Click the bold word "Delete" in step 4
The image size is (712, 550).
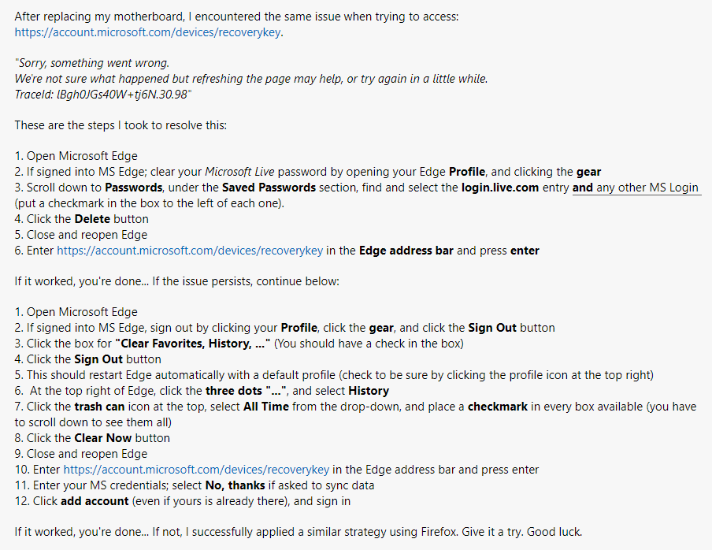92,219
